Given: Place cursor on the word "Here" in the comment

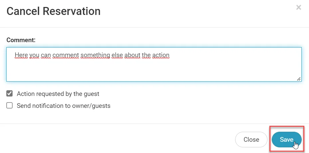Looking at the screenshot, I should (21, 55).
